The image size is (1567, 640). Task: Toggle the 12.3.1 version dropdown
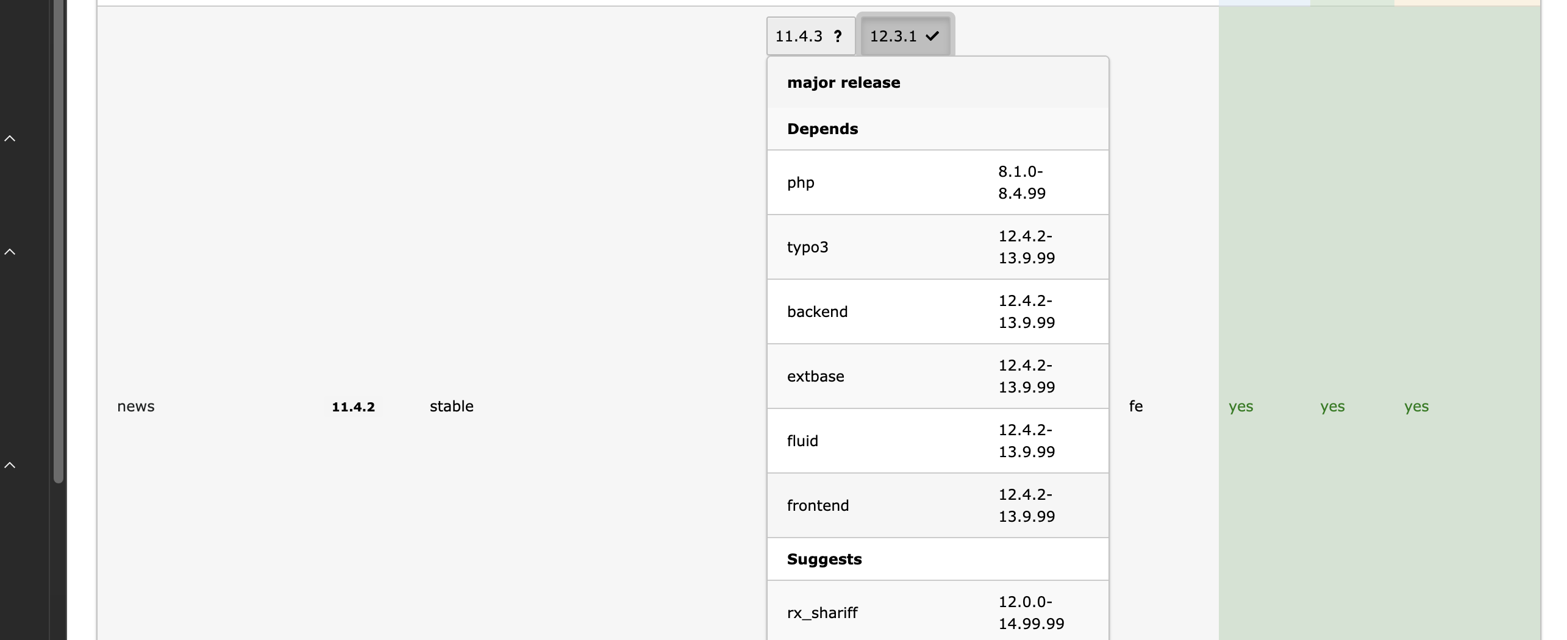point(905,37)
